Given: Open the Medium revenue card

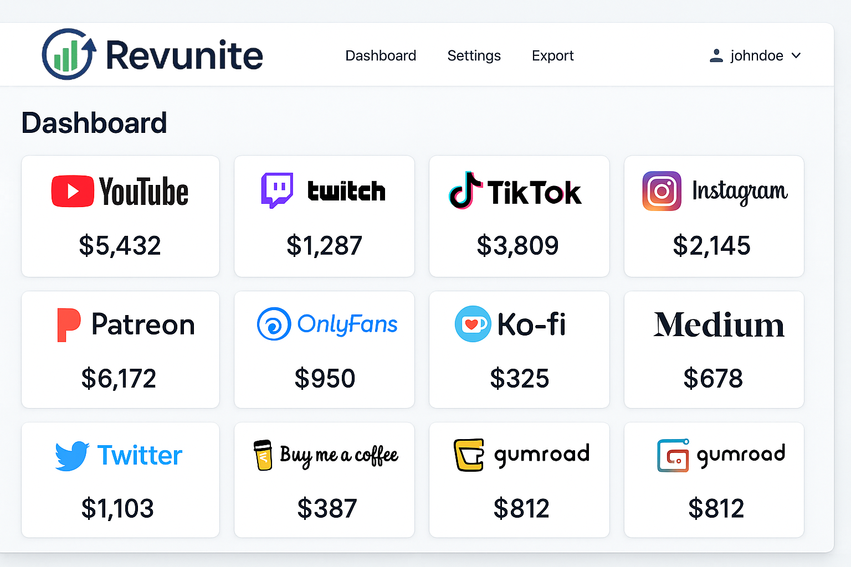Looking at the screenshot, I should (x=714, y=350).
